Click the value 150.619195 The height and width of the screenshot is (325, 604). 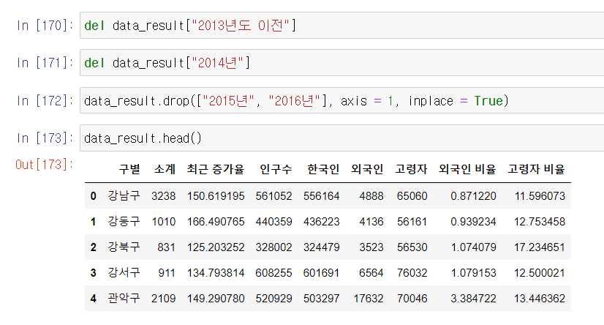[x=216, y=196]
